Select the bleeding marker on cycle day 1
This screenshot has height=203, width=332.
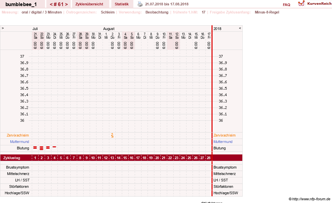[x=35, y=148]
